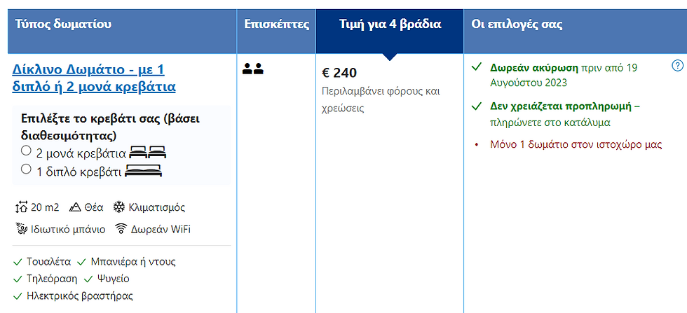Click the Τιμή για 4 βράδια column header

pyautogui.click(x=389, y=25)
